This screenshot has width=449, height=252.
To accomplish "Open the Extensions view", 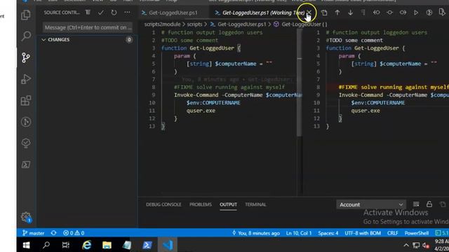I will click(x=26, y=100).
